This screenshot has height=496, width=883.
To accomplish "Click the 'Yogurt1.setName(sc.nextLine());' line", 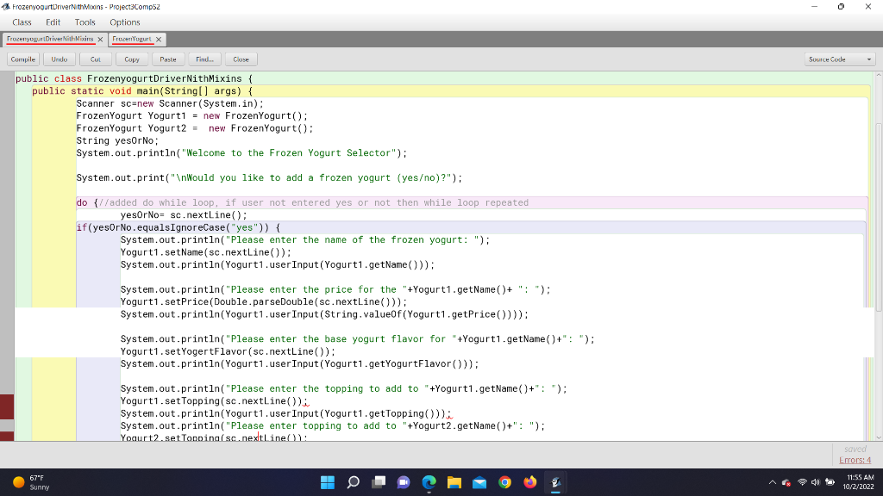I will coord(206,252).
